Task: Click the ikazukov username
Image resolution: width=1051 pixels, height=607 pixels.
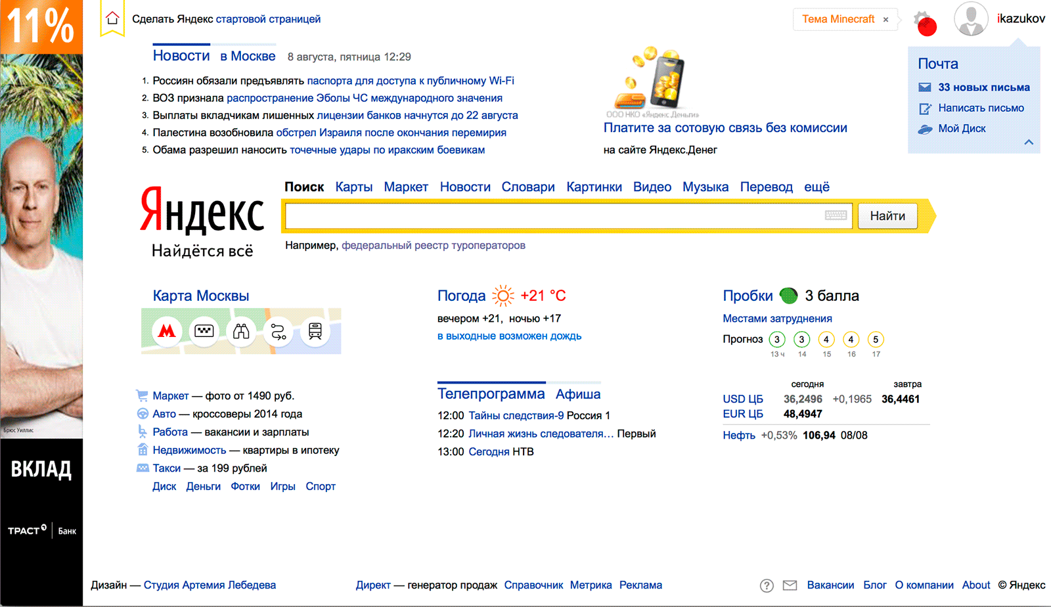Action: point(1021,19)
